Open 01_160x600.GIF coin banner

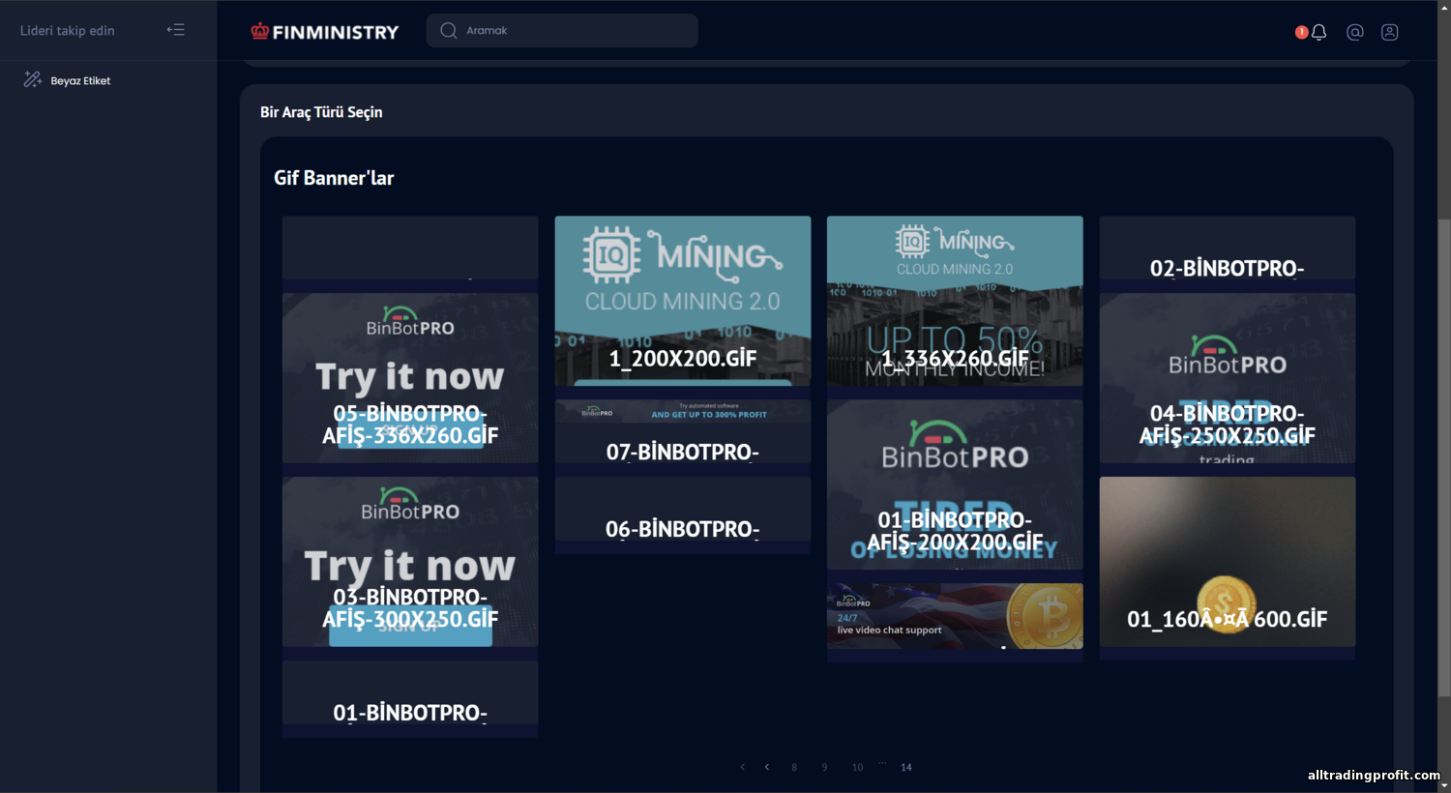pyautogui.click(x=1228, y=562)
